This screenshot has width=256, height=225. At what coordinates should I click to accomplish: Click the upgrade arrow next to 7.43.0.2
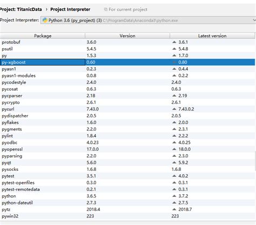(174, 109)
